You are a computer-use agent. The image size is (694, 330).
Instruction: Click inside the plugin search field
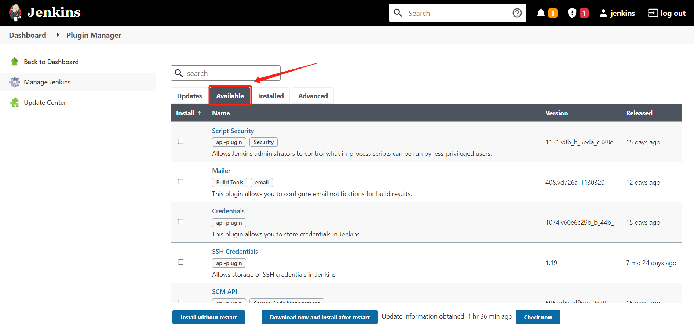coord(226,73)
